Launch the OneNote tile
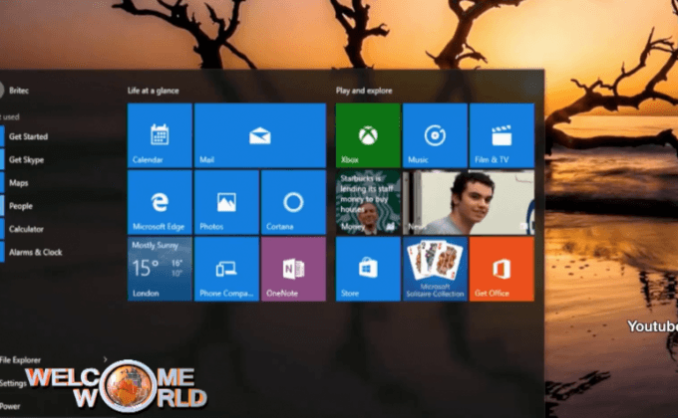 click(293, 269)
